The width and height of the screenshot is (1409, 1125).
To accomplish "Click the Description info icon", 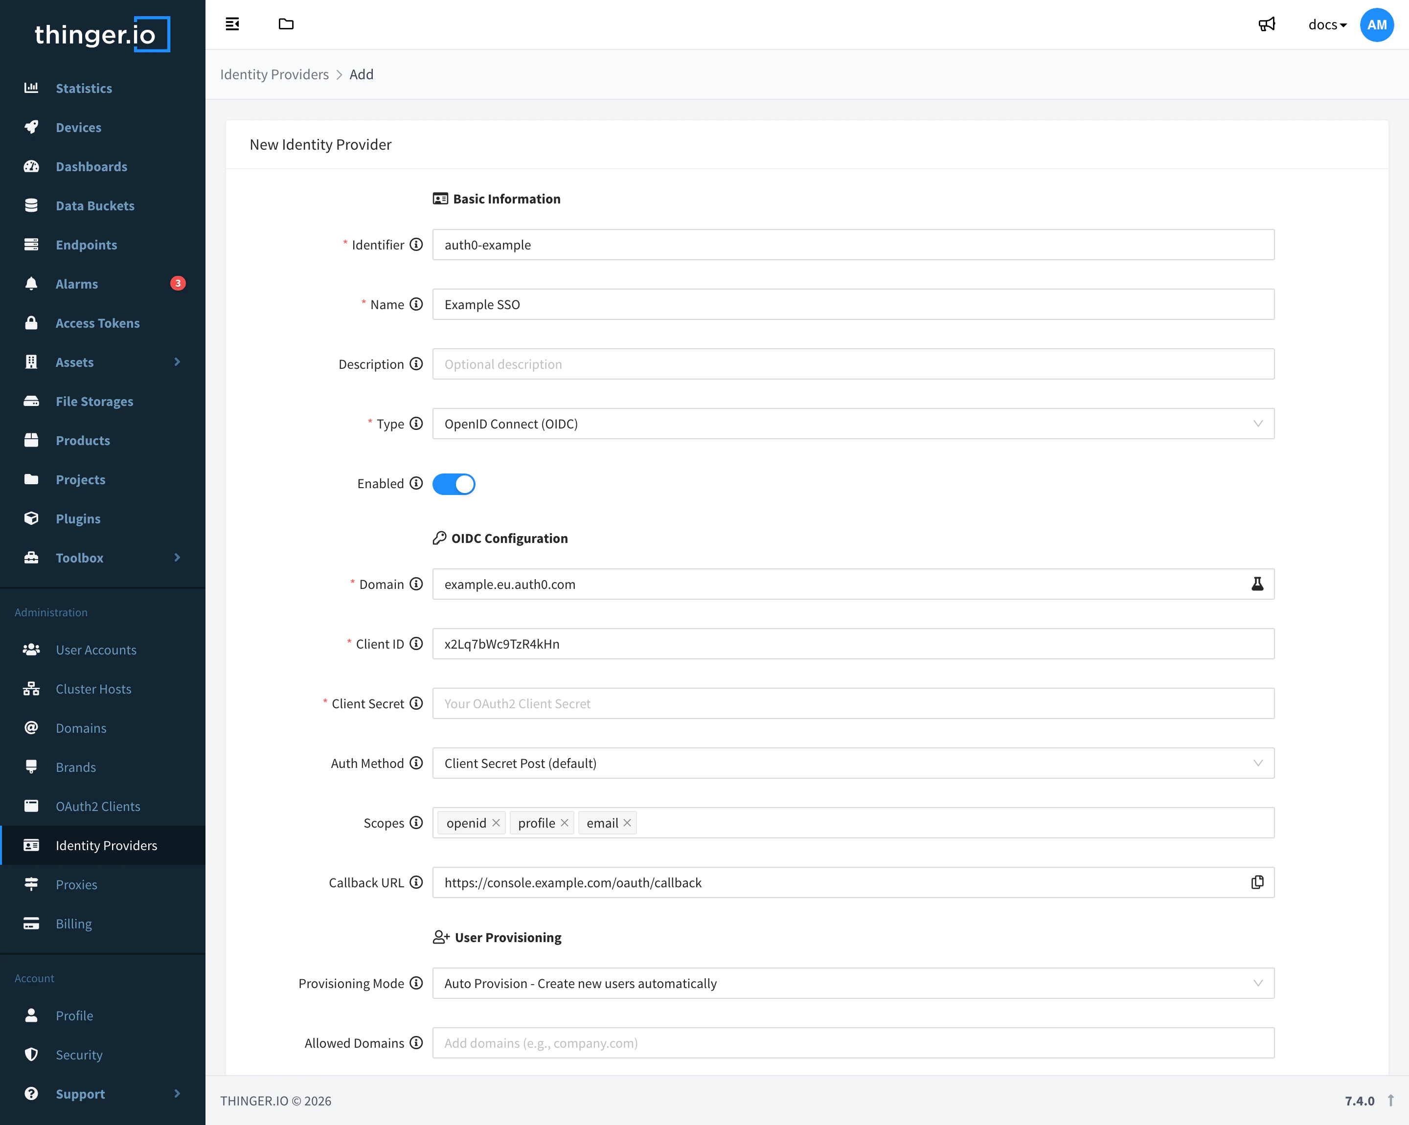I will [x=416, y=364].
